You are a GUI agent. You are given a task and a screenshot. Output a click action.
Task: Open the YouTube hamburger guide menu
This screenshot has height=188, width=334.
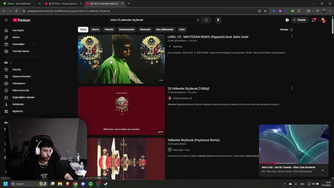6,20
